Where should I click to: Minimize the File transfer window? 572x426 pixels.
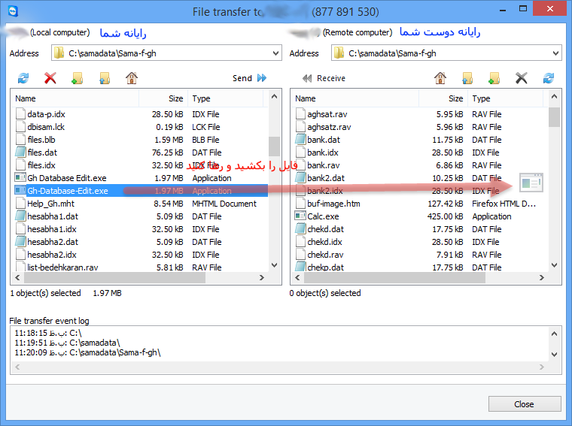503,9
